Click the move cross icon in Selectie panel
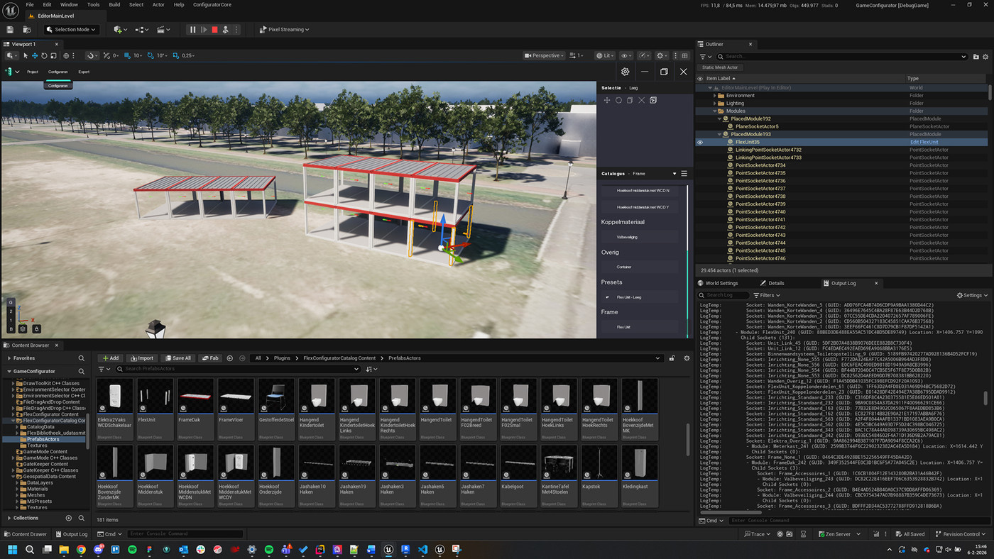 (x=607, y=101)
